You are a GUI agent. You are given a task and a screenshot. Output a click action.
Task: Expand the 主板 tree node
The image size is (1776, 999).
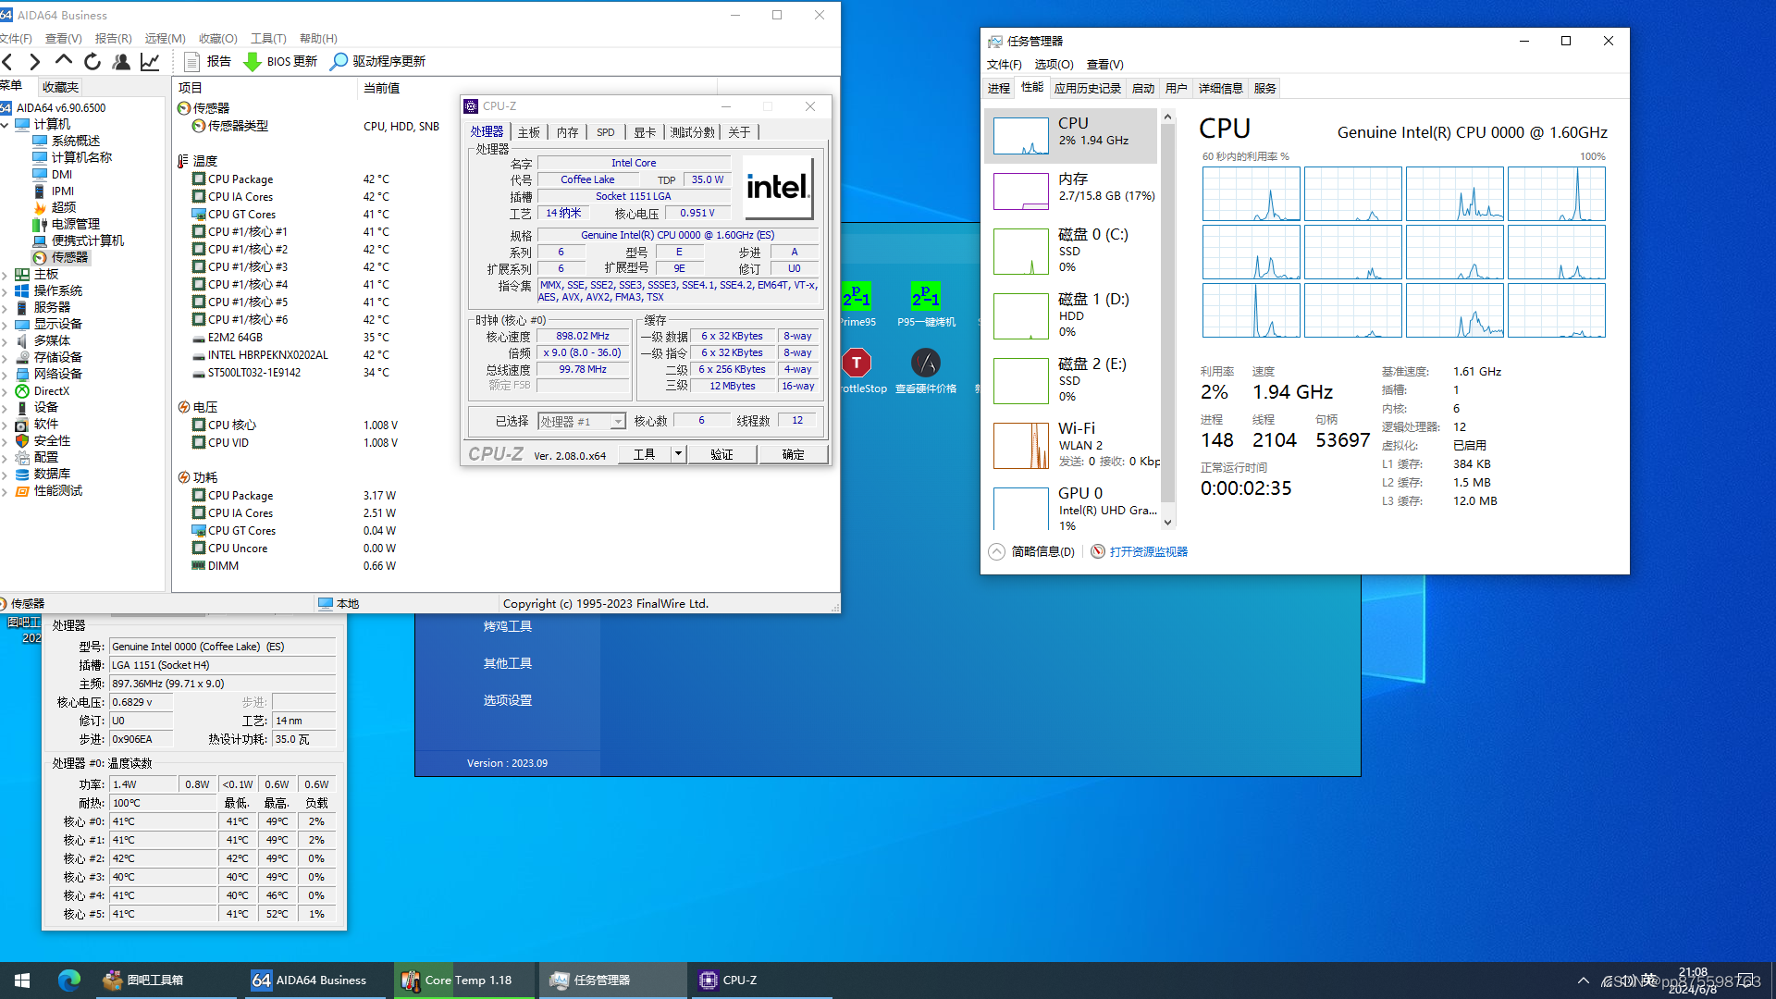pyautogui.click(x=6, y=275)
